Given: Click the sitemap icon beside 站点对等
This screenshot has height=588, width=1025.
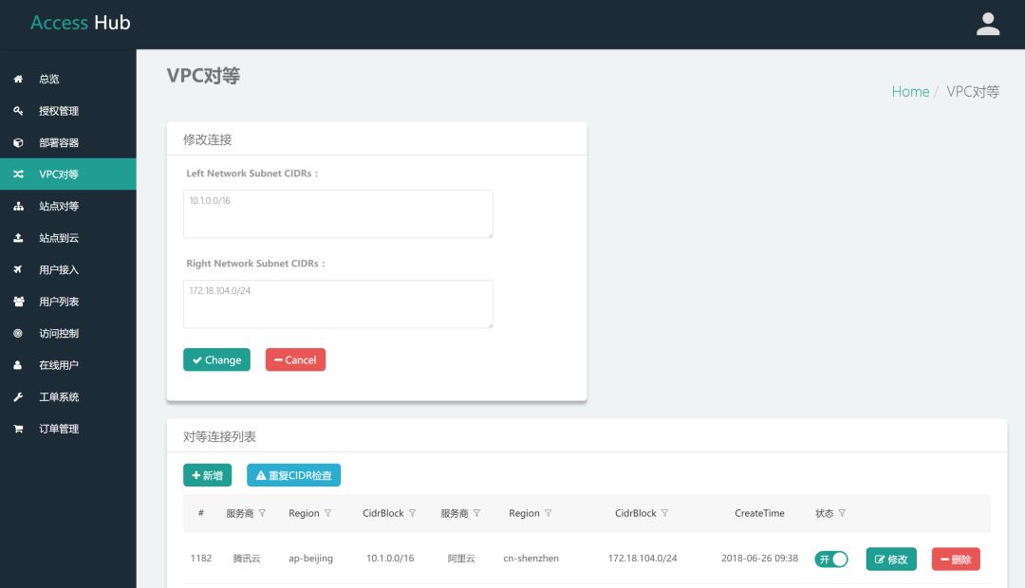Looking at the screenshot, I should pos(18,206).
